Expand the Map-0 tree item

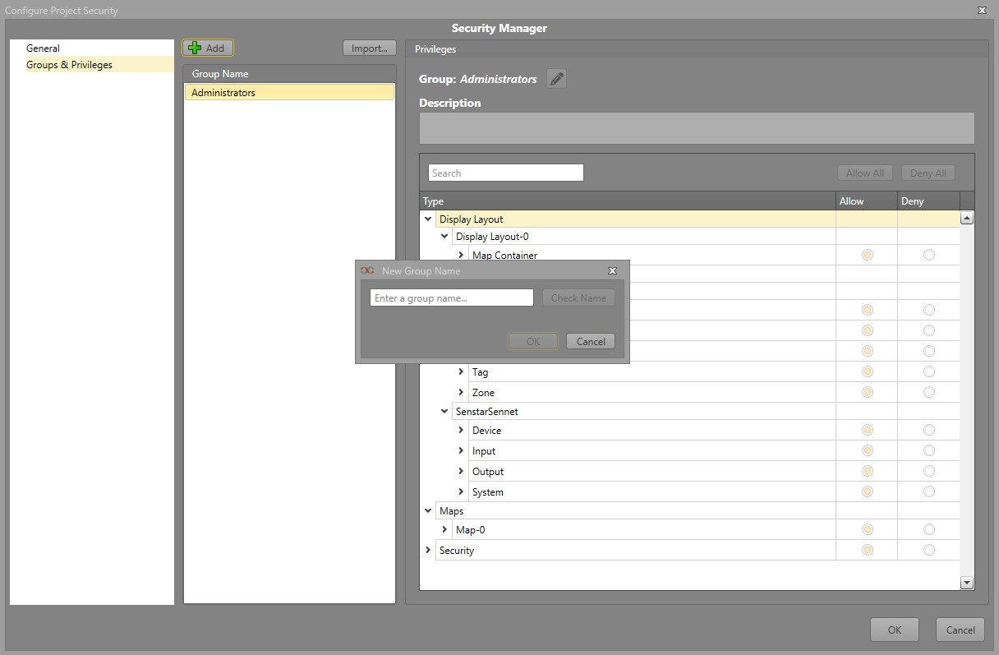pos(444,529)
